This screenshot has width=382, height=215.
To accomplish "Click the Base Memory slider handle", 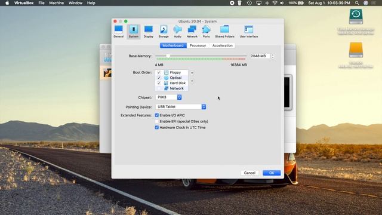I will click(168, 56).
